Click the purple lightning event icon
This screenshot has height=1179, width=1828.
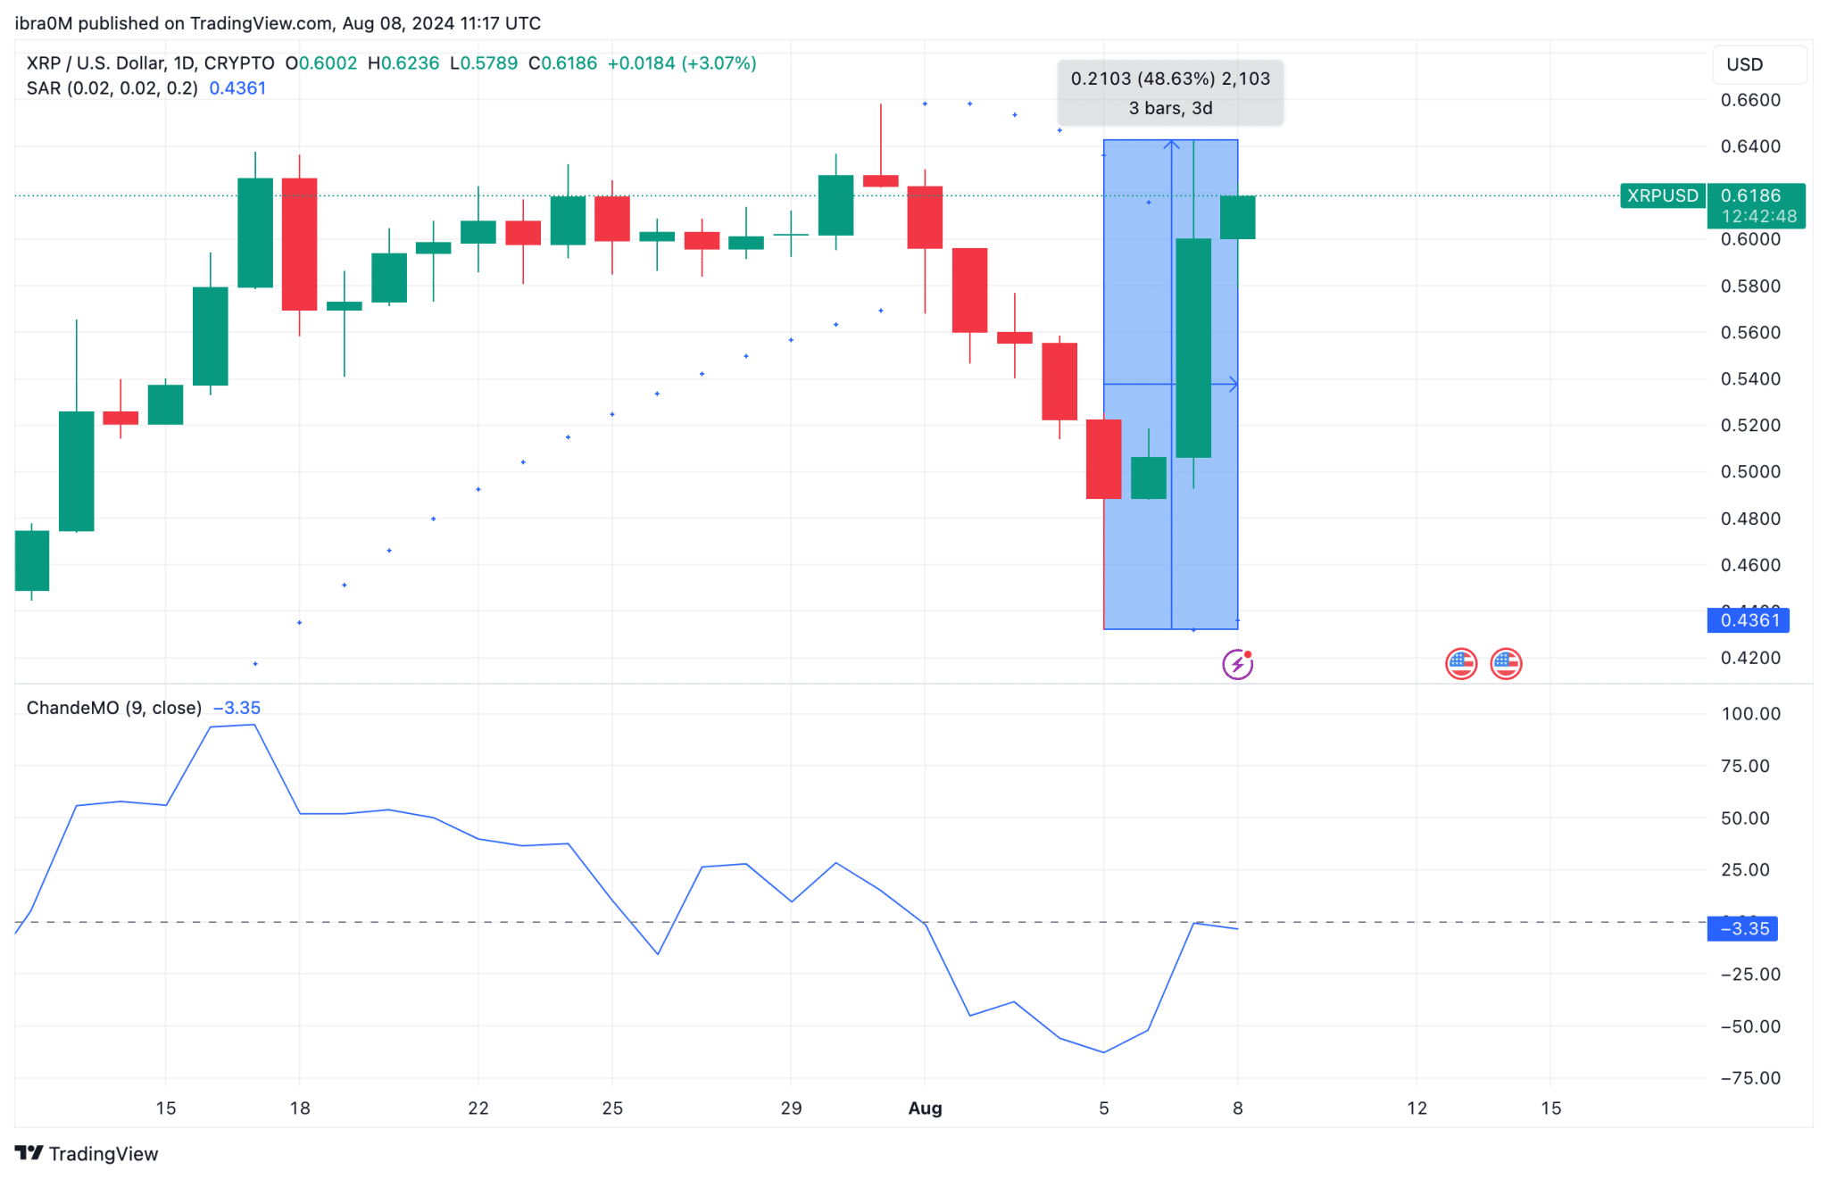[1237, 664]
